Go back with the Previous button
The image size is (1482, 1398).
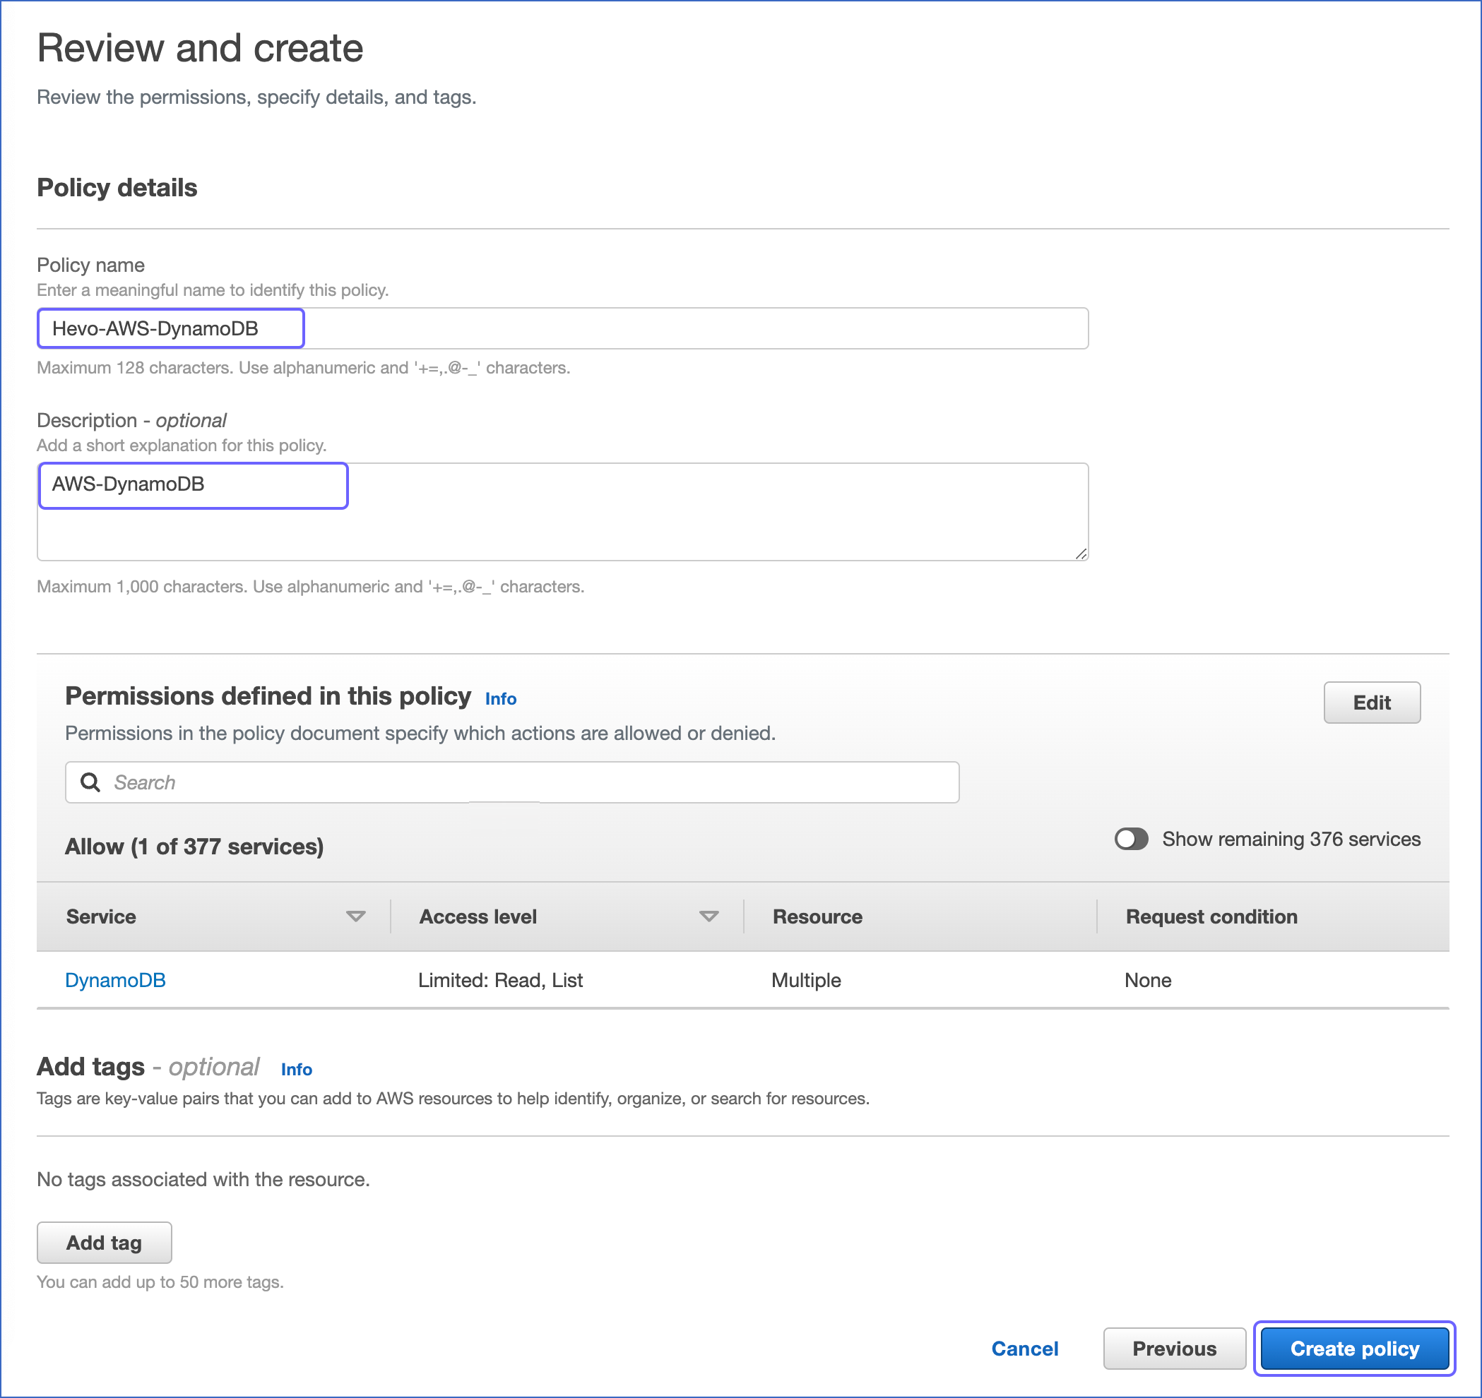(x=1174, y=1348)
